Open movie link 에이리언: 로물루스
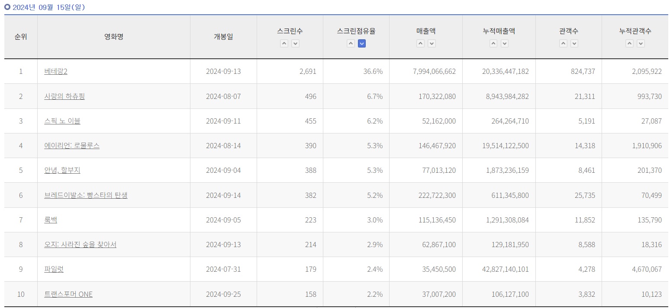This screenshot has width=670, height=308. coord(72,146)
